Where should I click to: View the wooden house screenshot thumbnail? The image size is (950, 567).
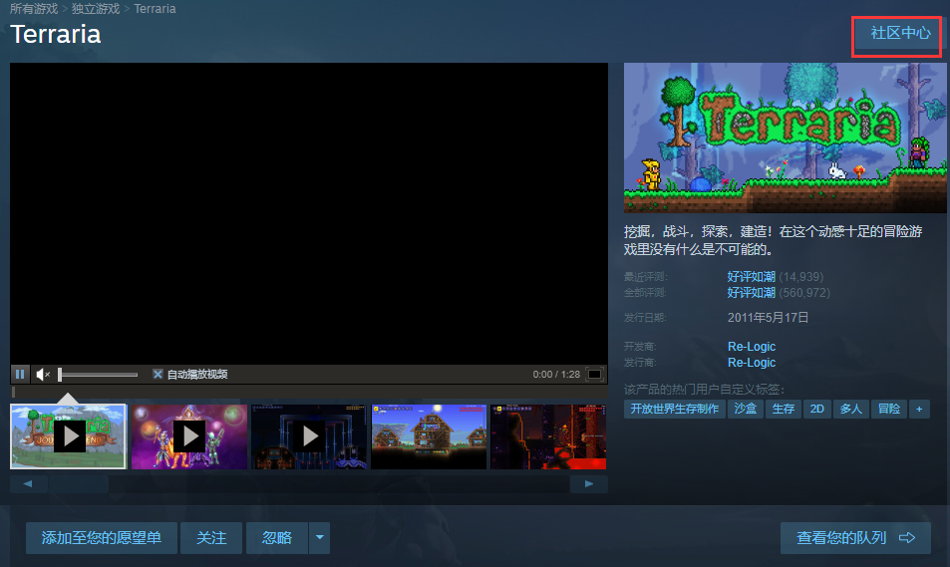pos(429,436)
